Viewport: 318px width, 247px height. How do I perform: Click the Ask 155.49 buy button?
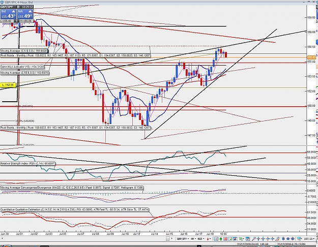[25, 14]
